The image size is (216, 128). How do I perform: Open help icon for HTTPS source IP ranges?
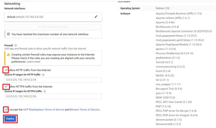coord(45,91)
